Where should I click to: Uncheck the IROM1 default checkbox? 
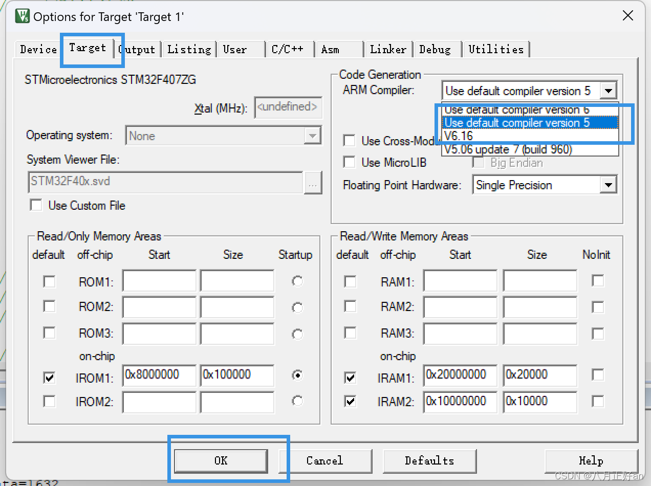pyautogui.click(x=49, y=378)
